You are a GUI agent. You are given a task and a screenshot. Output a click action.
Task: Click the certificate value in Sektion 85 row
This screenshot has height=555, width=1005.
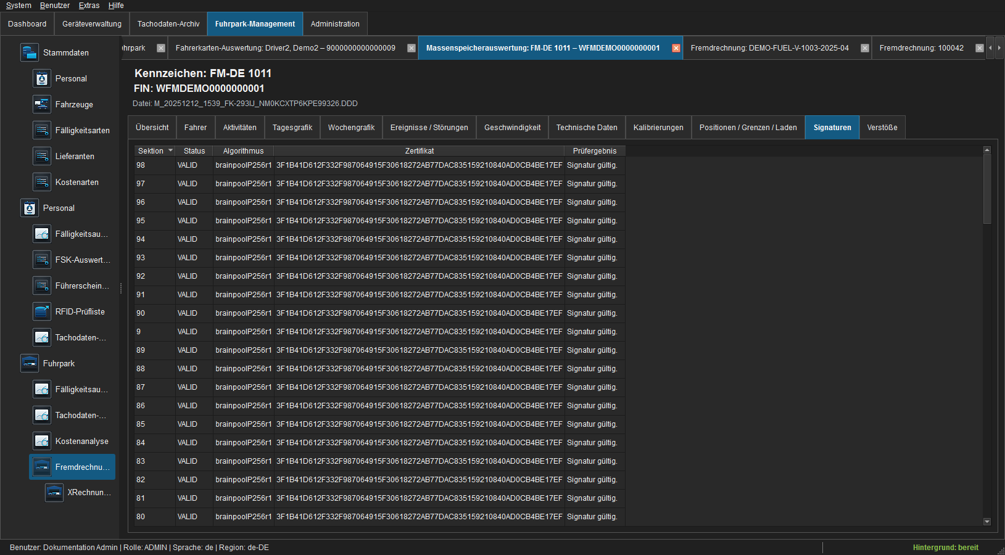[420, 424]
